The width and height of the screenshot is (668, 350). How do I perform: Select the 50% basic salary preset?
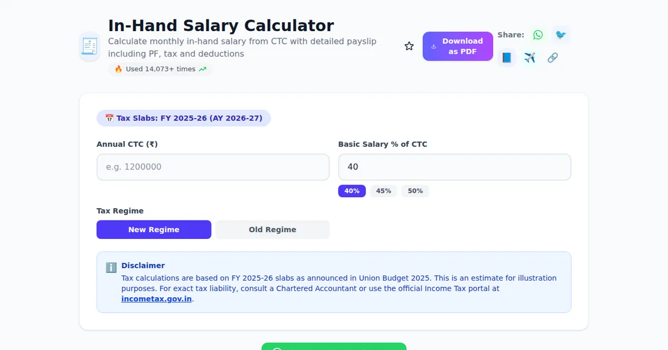click(415, 191)
